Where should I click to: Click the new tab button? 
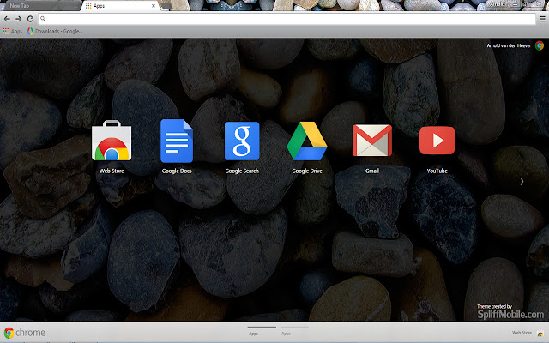pos(166,6)
